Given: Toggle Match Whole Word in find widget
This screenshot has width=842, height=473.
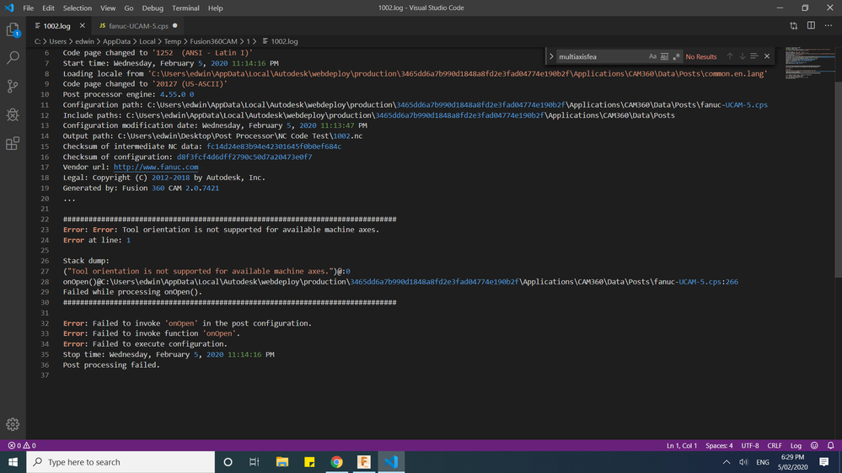Looking at the screenshot, I should pyautogui.click(x=664, y=56).
